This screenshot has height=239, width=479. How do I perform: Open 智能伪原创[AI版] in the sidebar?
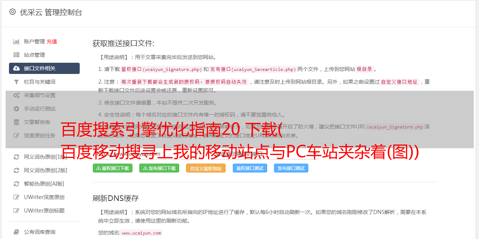pyautogui.click(x=44, y=184)
